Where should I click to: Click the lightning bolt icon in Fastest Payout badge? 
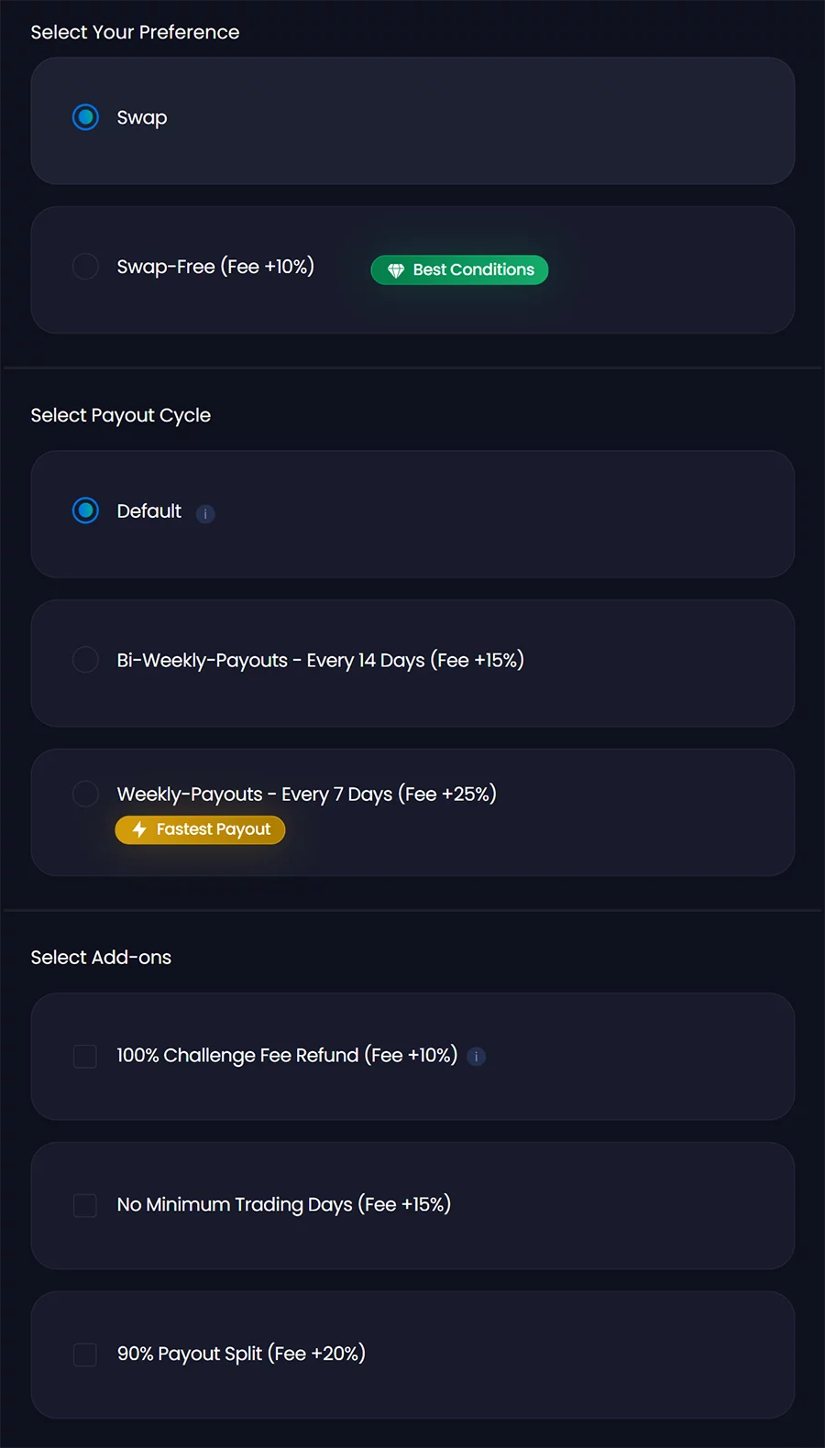tap(139, 829)
